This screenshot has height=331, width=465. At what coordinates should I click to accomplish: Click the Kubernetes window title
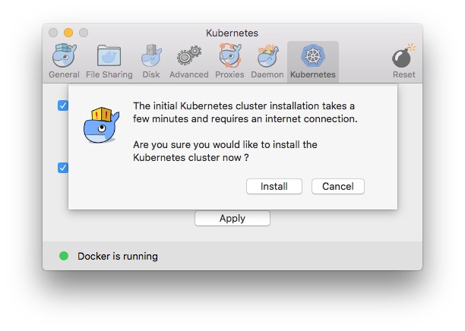click(232, 33)
